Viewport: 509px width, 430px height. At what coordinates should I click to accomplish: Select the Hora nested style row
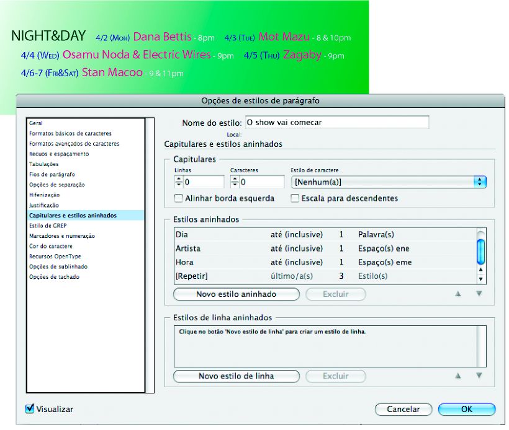[325, 262]
